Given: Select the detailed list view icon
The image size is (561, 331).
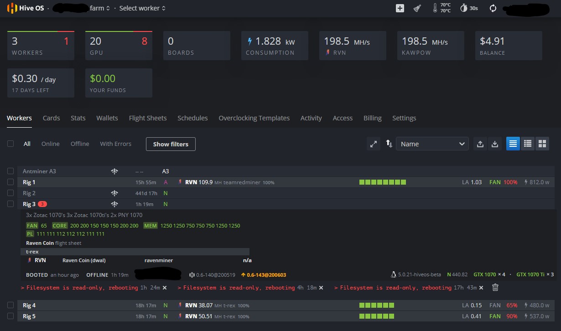Looking at the screenshot, I should (528, 143).
